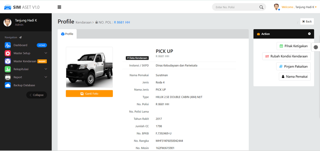The image size is (320, 151).
Task: Click the BPKB number F.7392469-U
Action: pos(164,134)
